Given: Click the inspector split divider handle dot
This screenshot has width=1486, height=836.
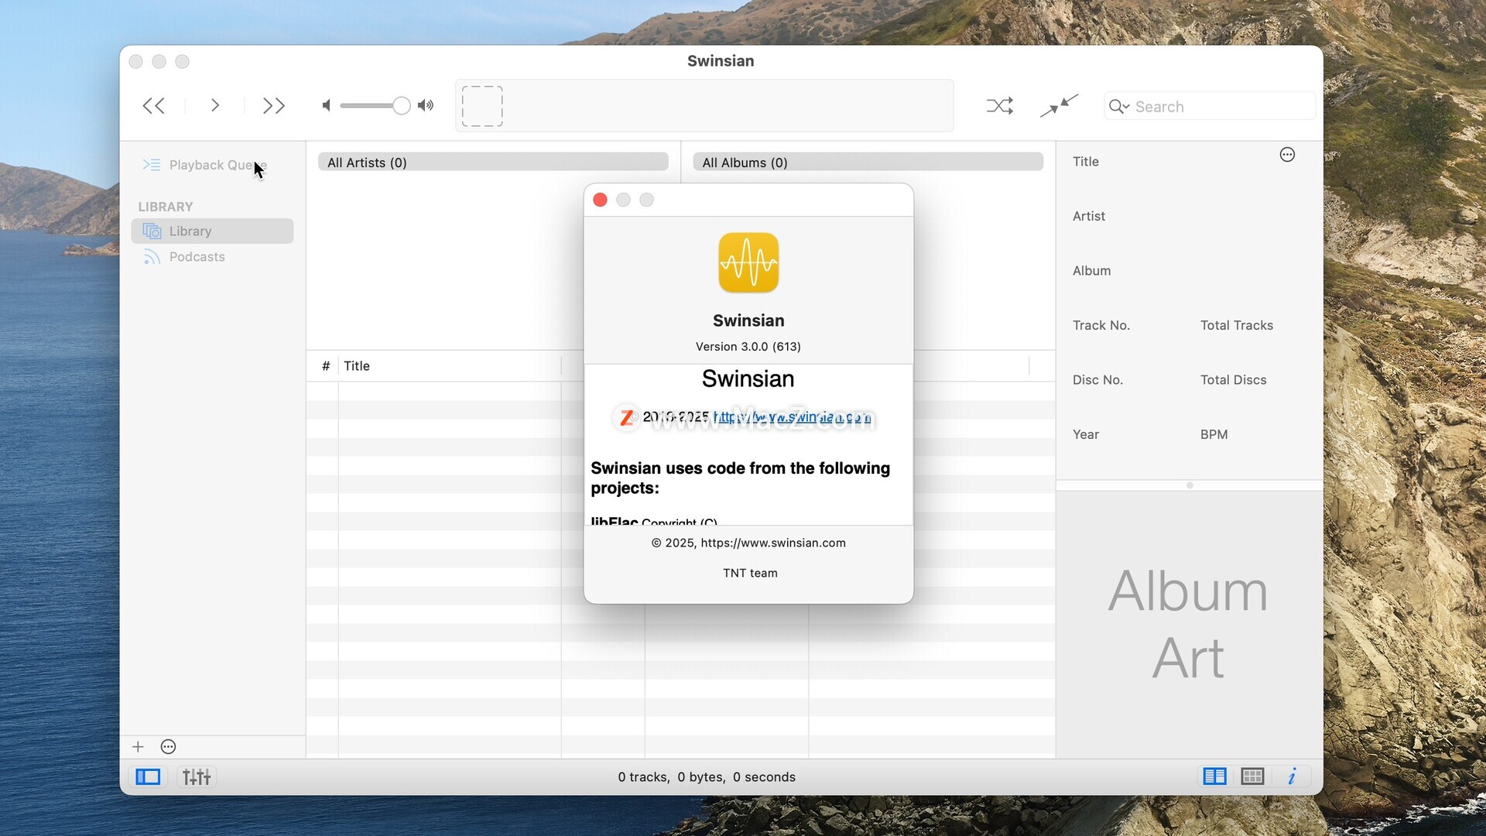Looking at the screenshot, I should point(1190,485).
